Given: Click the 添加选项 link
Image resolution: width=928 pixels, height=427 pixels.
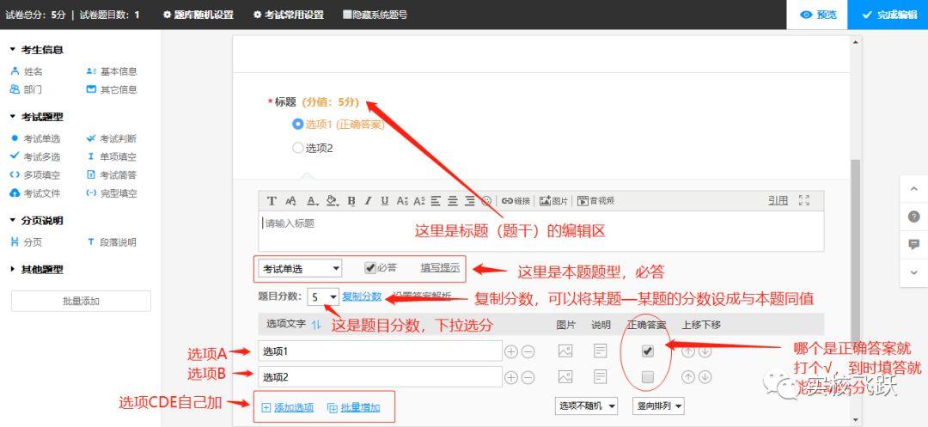Looking at the screenshot, I should tap(288, 407).
